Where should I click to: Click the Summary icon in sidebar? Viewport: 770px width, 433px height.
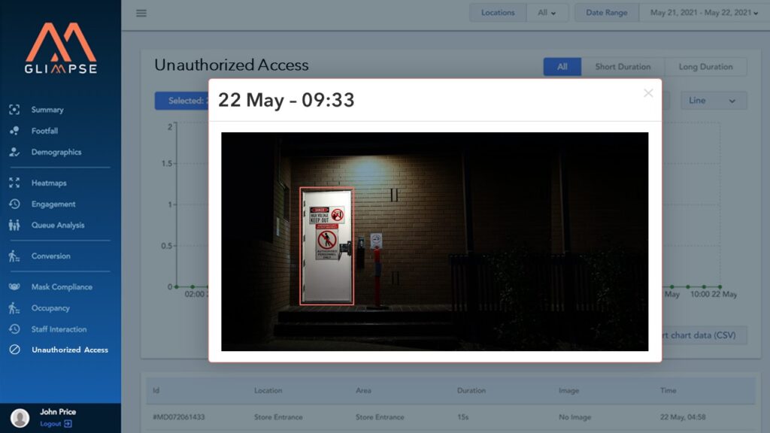pos(14,110)
